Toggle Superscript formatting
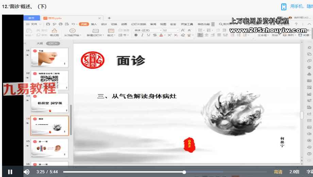 (169, 35)
